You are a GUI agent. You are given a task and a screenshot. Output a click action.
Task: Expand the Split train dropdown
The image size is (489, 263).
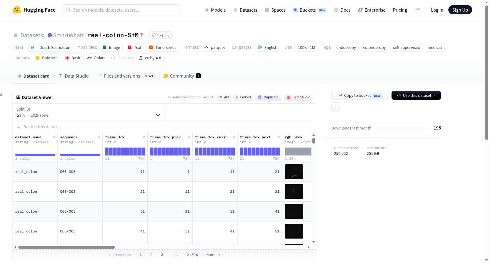[x=88, y=112]
